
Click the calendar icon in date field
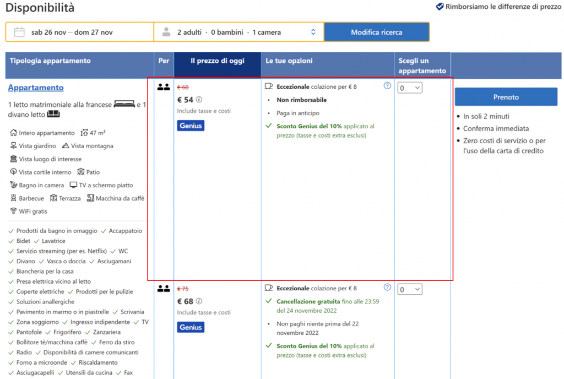(19, 32)
